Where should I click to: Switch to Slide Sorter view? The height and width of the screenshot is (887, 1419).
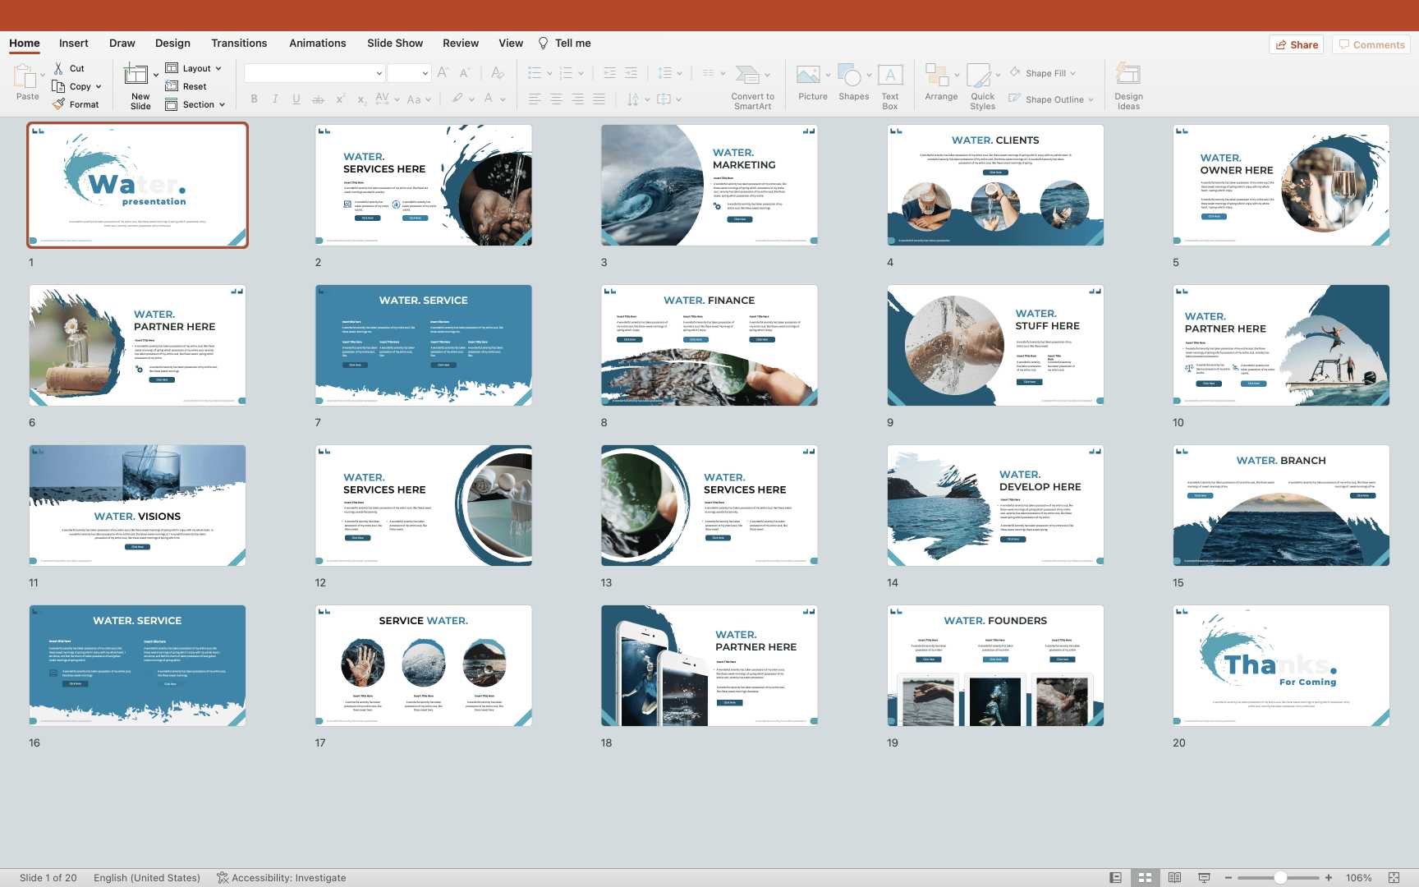pyautogui.click(x=1145, y=877)
